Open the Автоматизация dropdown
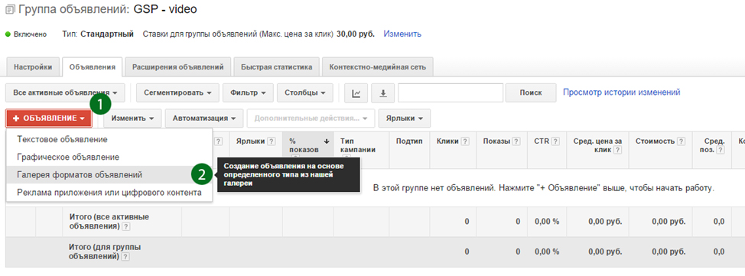Viewport: 745px width, 276px height. (x=204, y=119)
